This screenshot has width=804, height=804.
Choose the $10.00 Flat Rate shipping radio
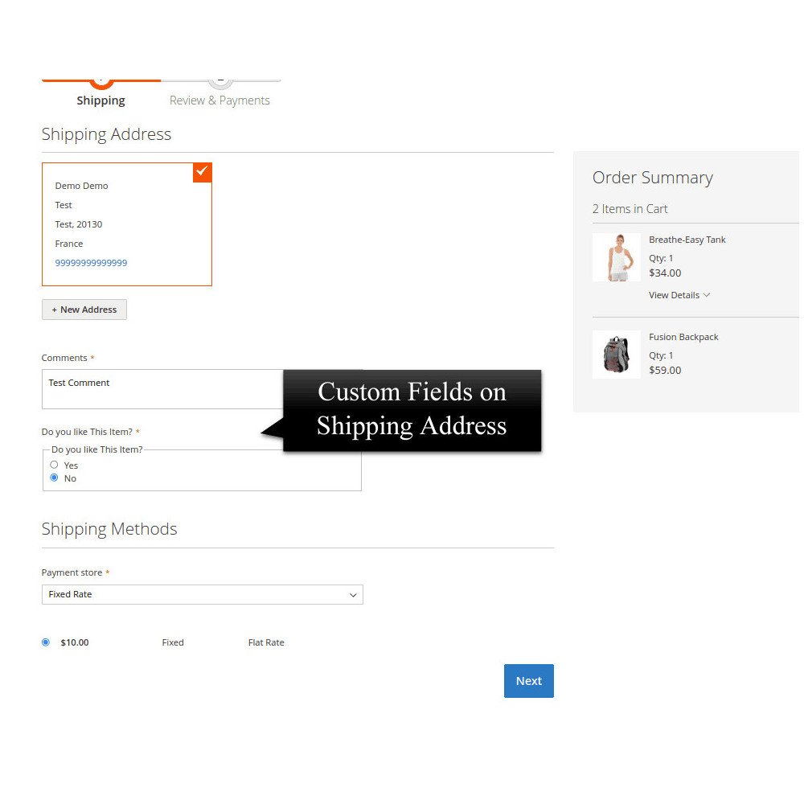tap(46, 642)
